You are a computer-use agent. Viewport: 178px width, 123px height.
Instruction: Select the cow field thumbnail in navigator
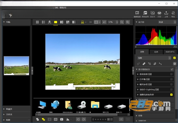[x=16, y=66]
